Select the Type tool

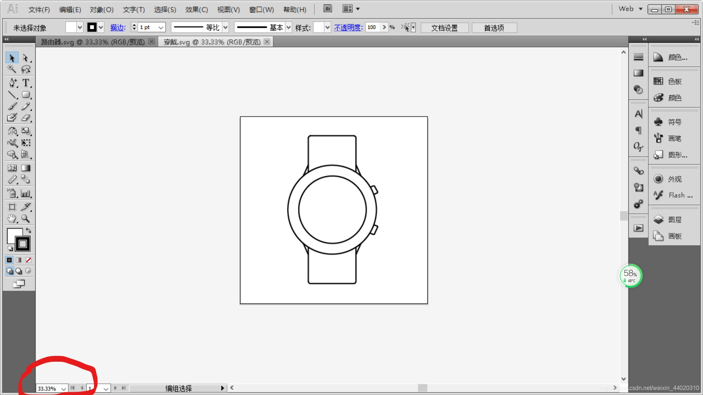click(x=26, y=83)
